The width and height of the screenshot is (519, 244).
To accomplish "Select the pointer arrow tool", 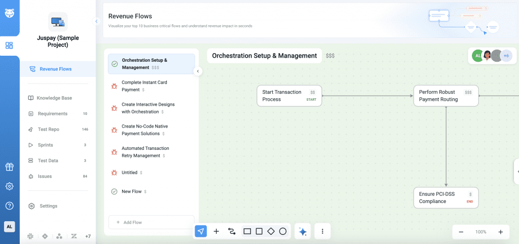I will tap(201, 231).
